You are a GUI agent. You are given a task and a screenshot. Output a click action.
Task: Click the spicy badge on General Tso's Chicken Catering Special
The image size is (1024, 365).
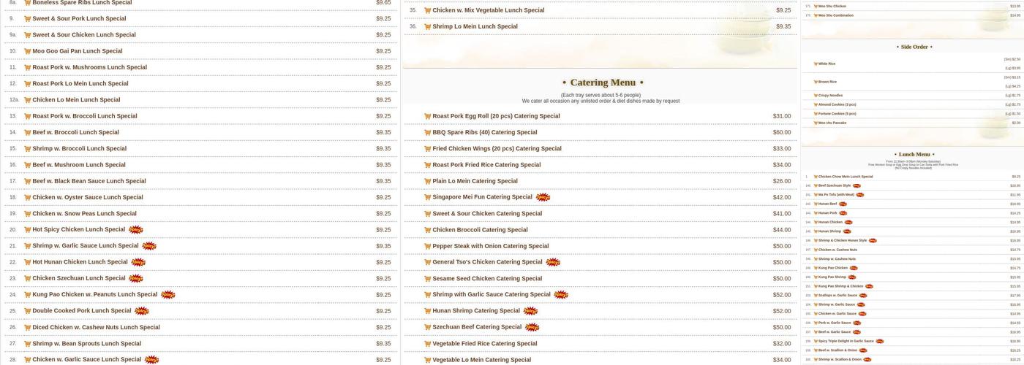pos(553,262)
